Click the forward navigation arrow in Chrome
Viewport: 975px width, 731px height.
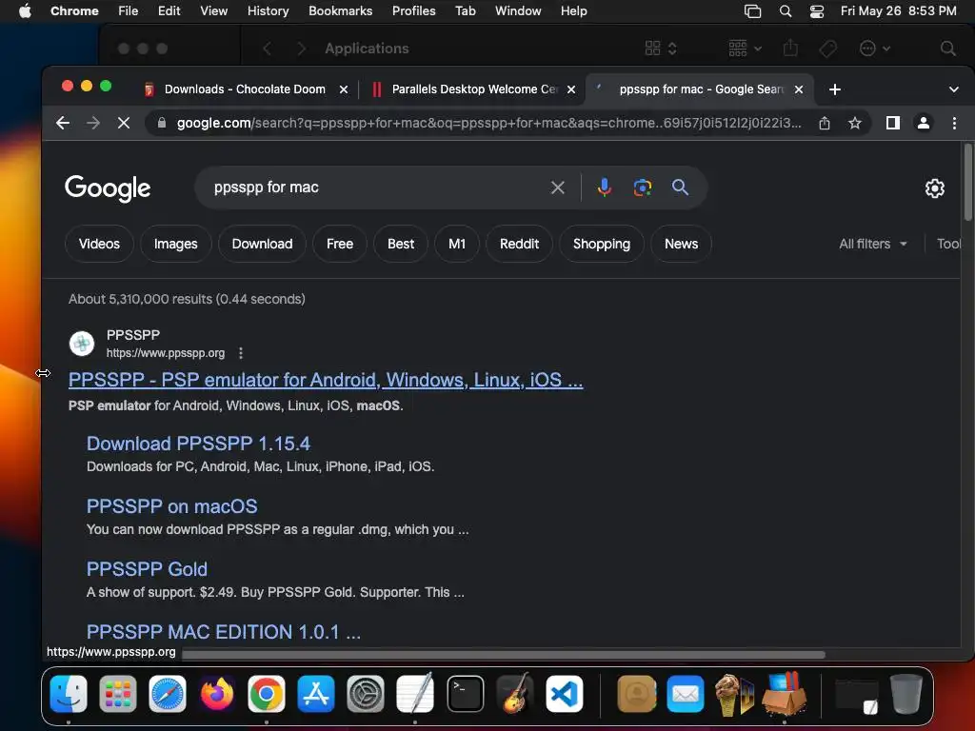[93, 123]
